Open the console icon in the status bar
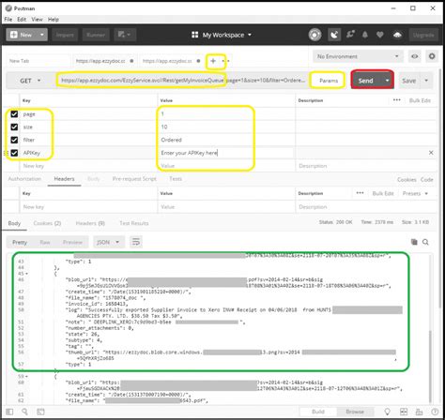This screenshot has height=420, width=445. tap(40, 412)
